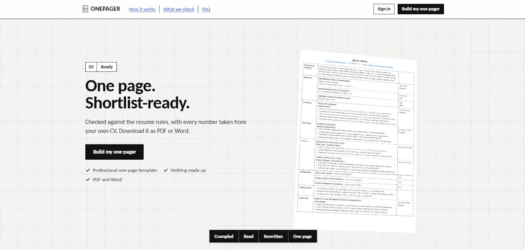The image size is (525, 250).
Task: Click the resume preview thumbnail
Action: [x=355, y=141]
